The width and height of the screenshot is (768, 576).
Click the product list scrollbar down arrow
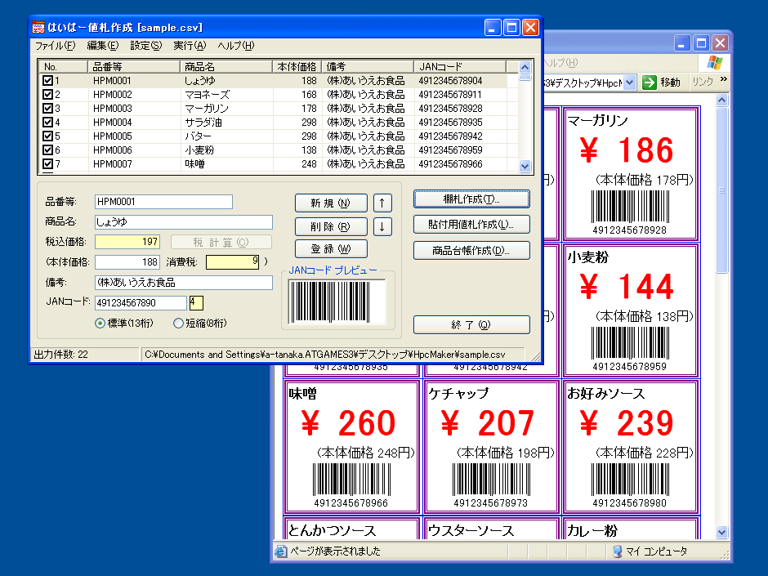pyautogui.click(x=525, y=166)
